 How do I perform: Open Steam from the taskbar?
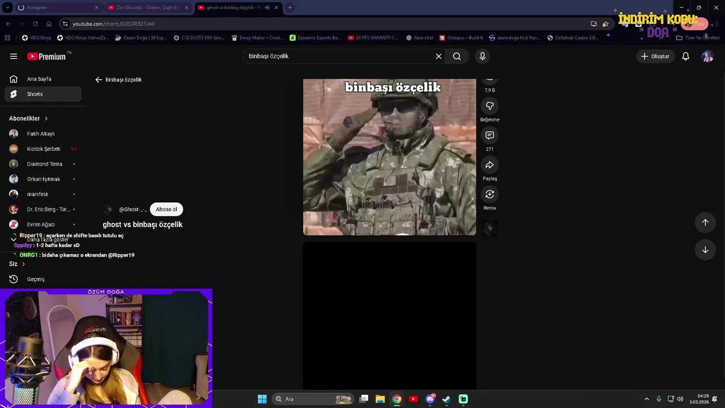pos(447,399)
